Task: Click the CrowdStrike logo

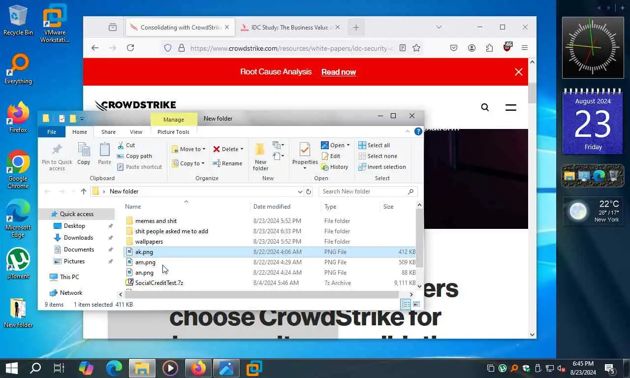Action: (135, 105)
